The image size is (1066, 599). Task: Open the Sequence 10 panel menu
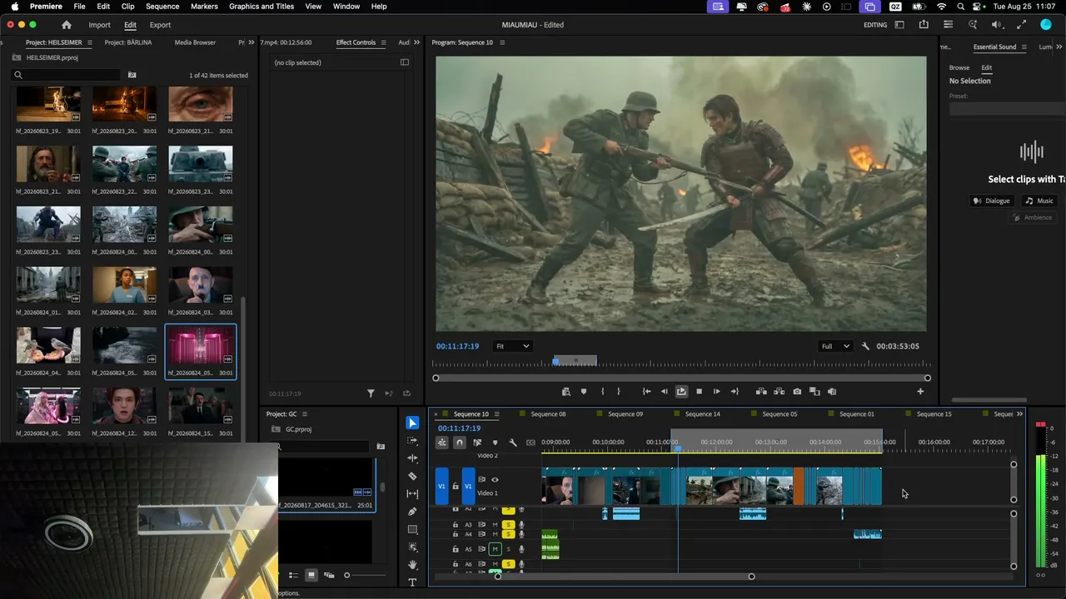pyautogui.click(x=496, y=414)
